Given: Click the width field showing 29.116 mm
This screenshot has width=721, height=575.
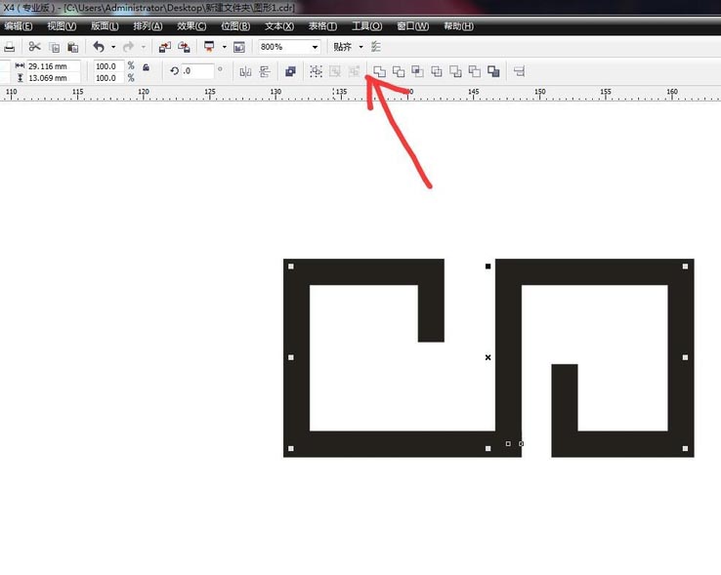Looking at the screenshot, I should [54, 66].
